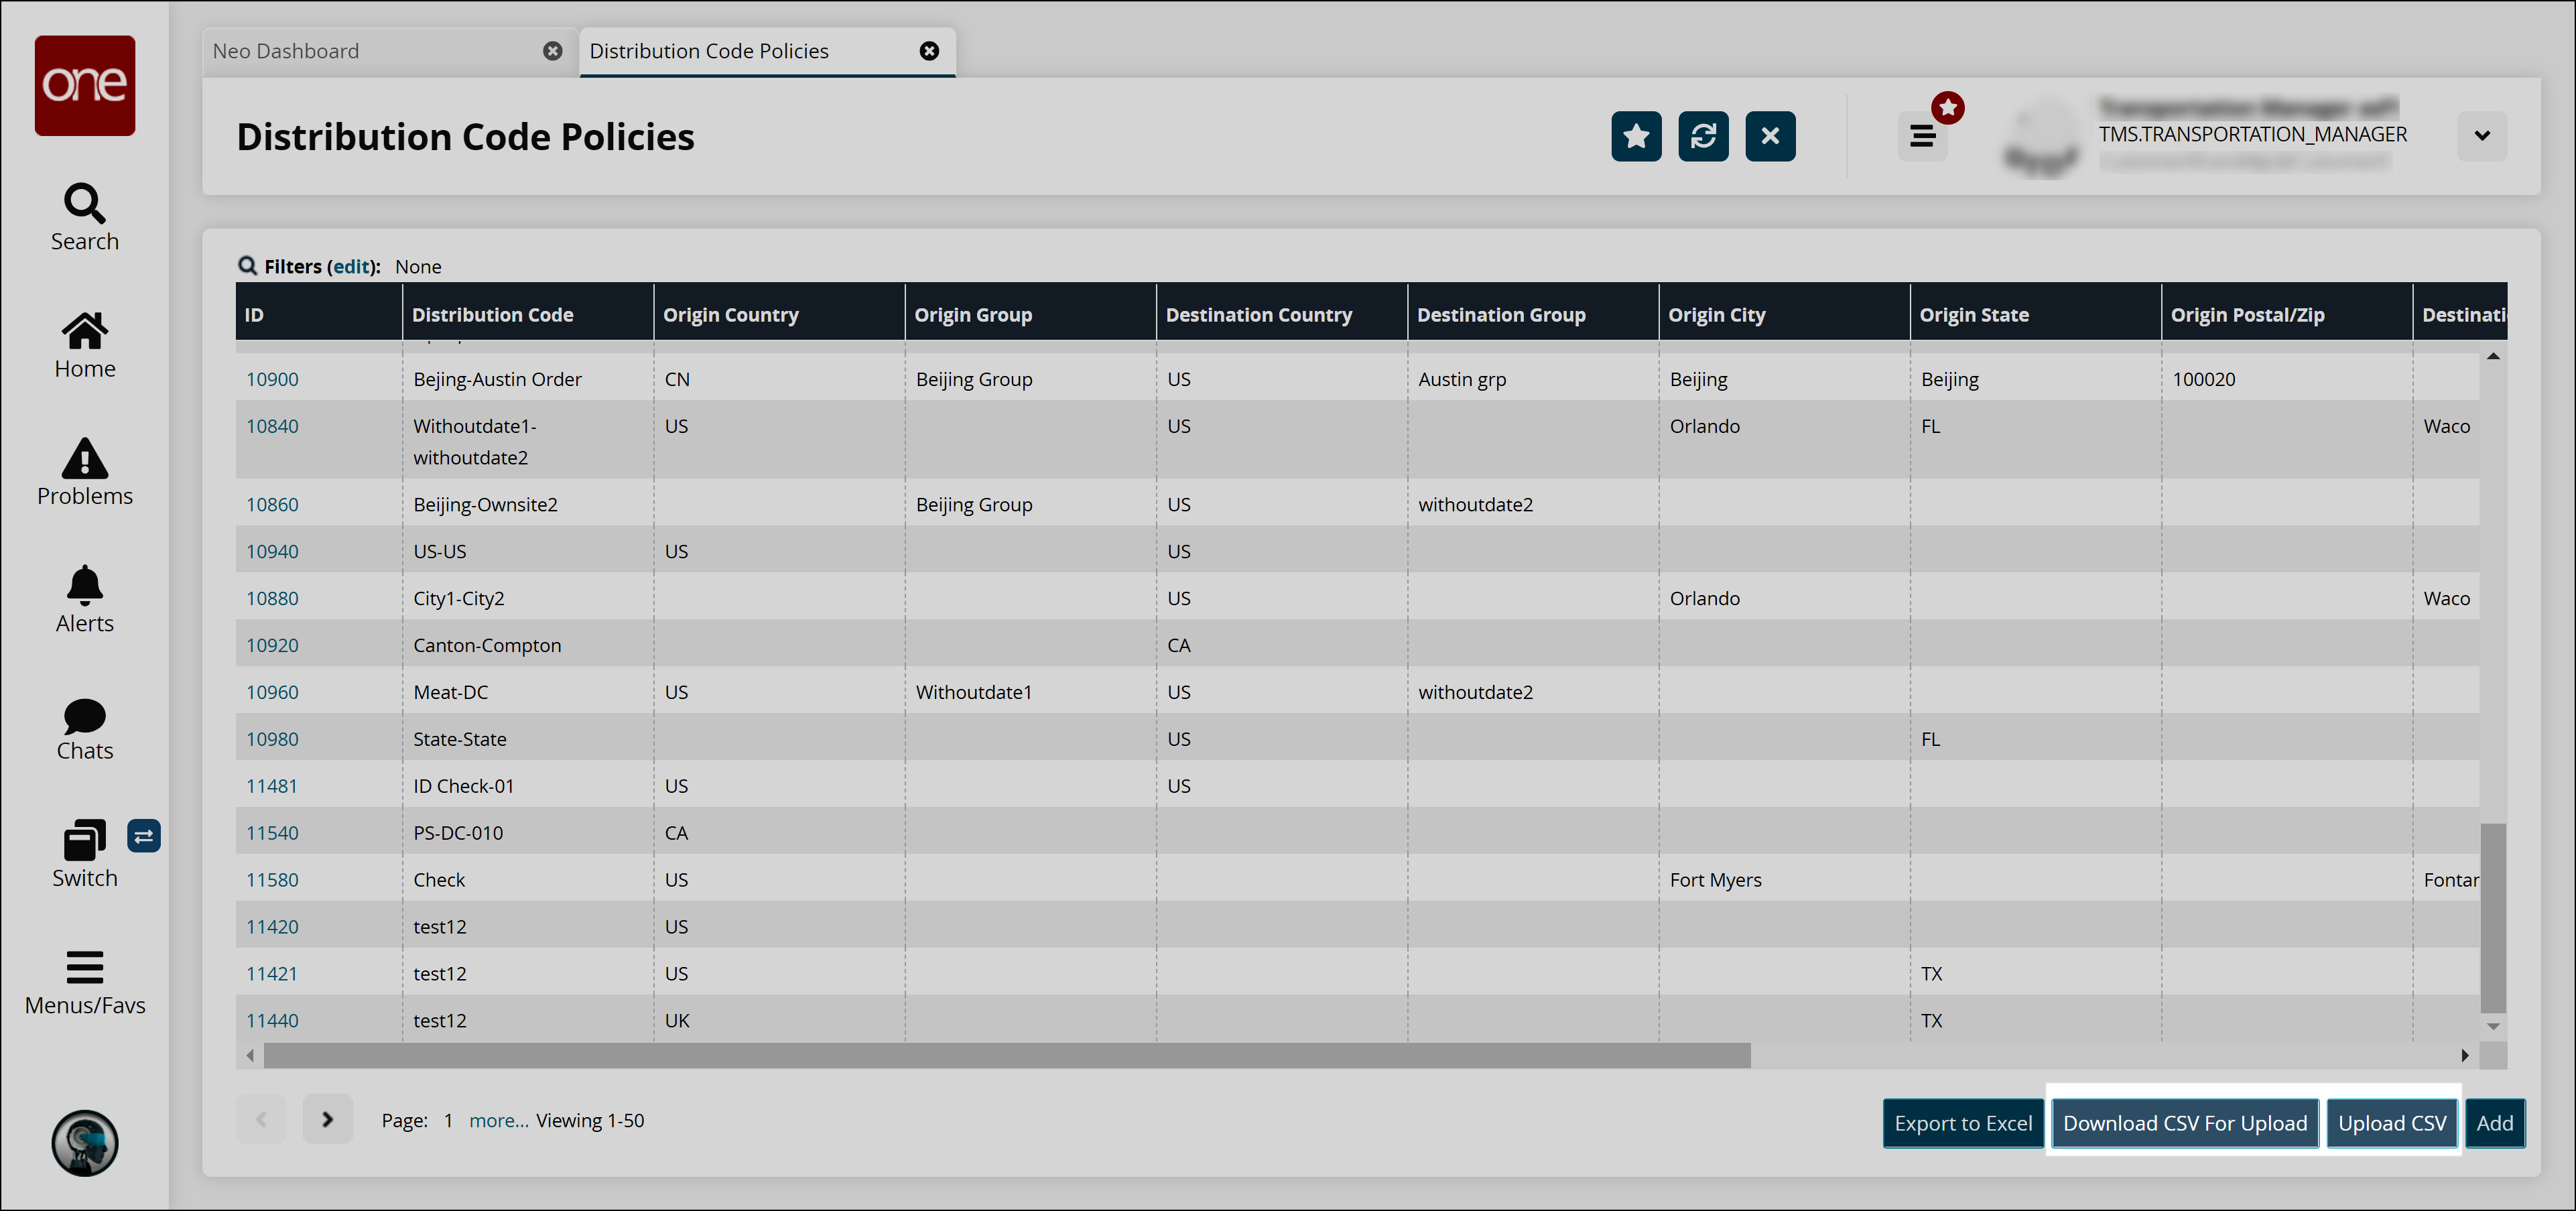
Task: Open the Alerts bell icon
Action: (84, 598)
